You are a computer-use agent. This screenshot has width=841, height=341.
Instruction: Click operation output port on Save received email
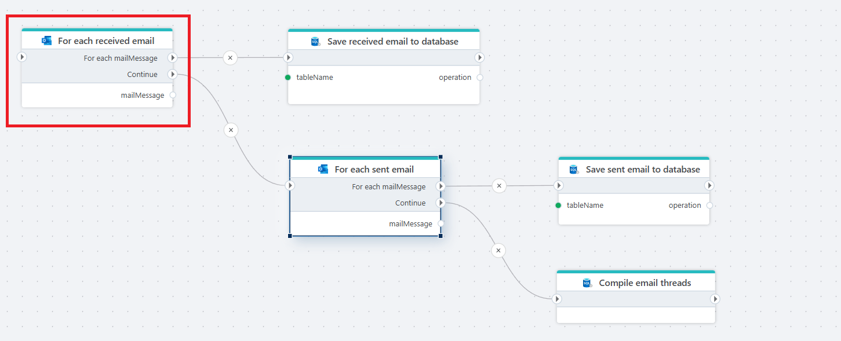(480, 78)
